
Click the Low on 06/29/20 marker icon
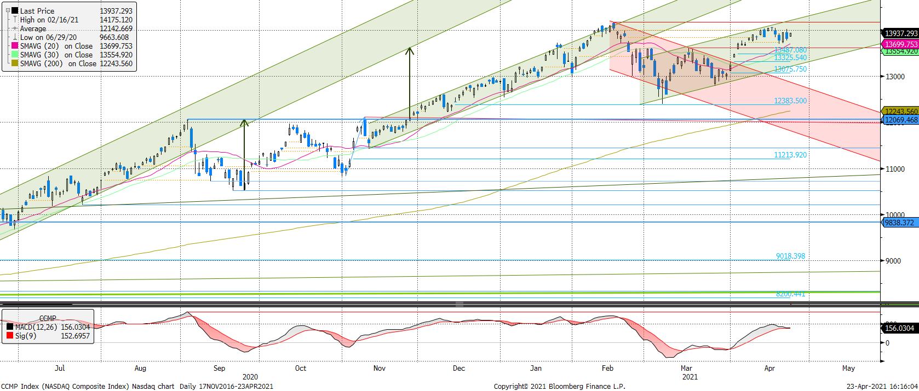click(x=15, y=37)
